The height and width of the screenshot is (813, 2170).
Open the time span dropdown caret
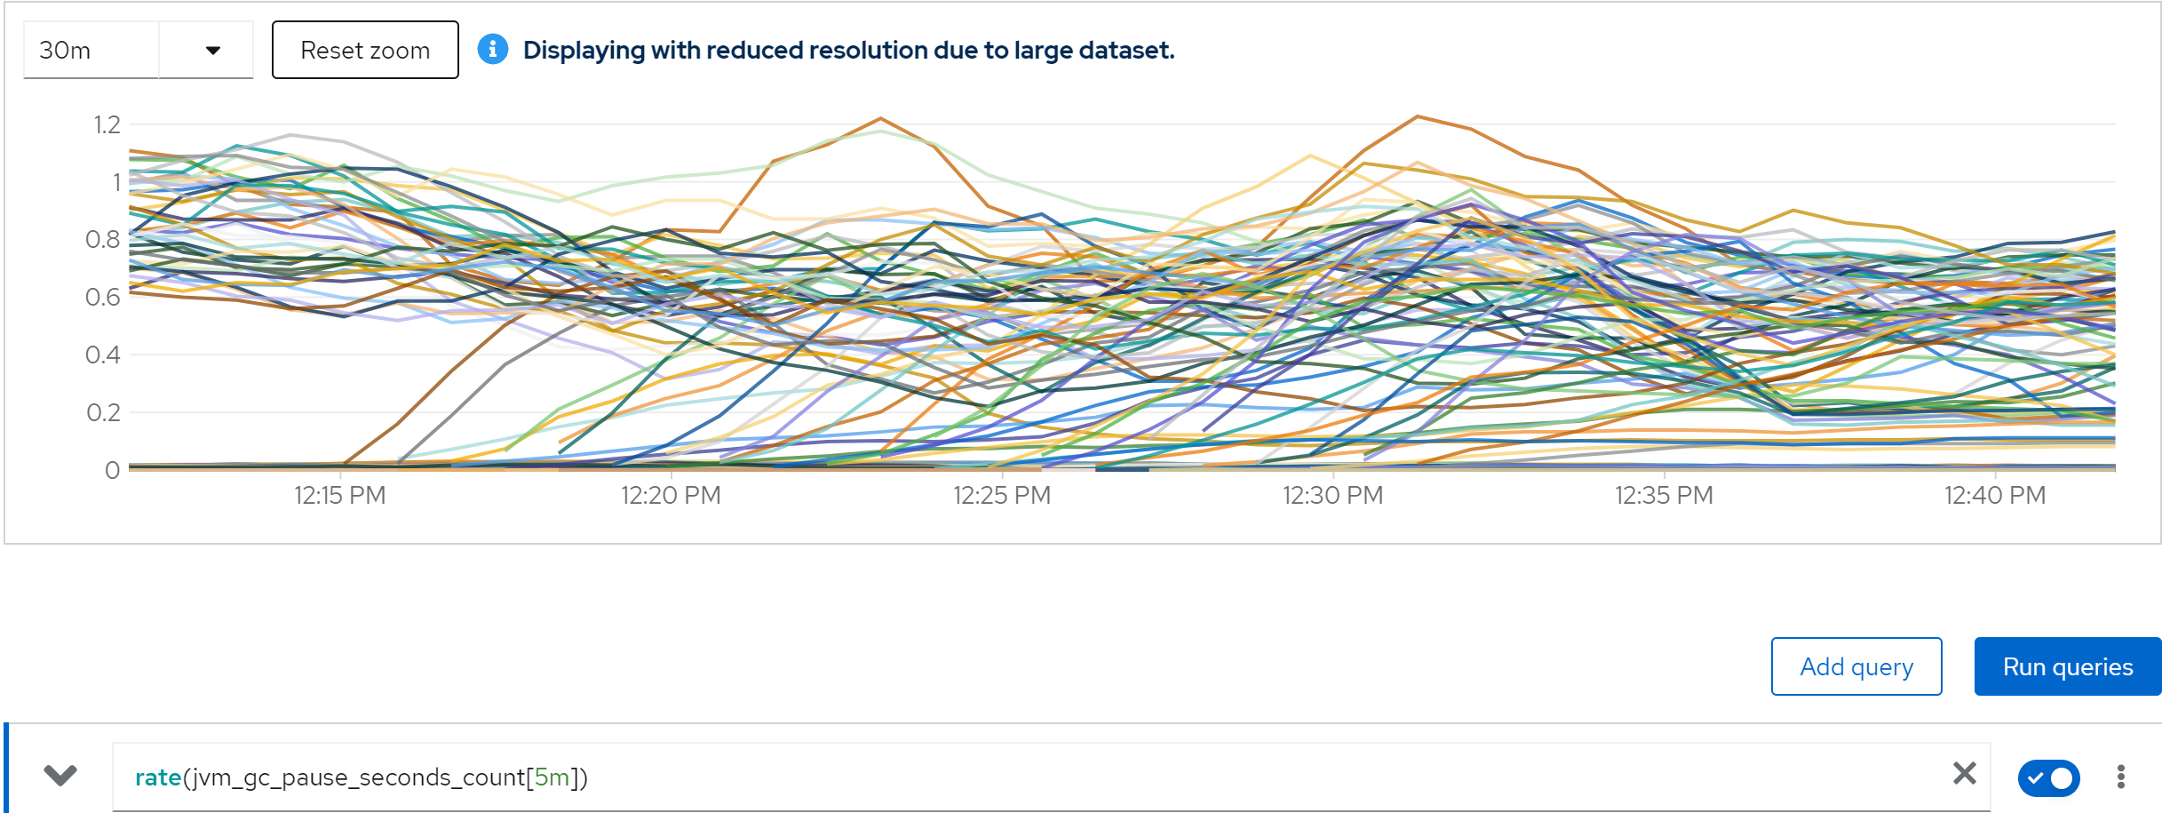point(212,51)
